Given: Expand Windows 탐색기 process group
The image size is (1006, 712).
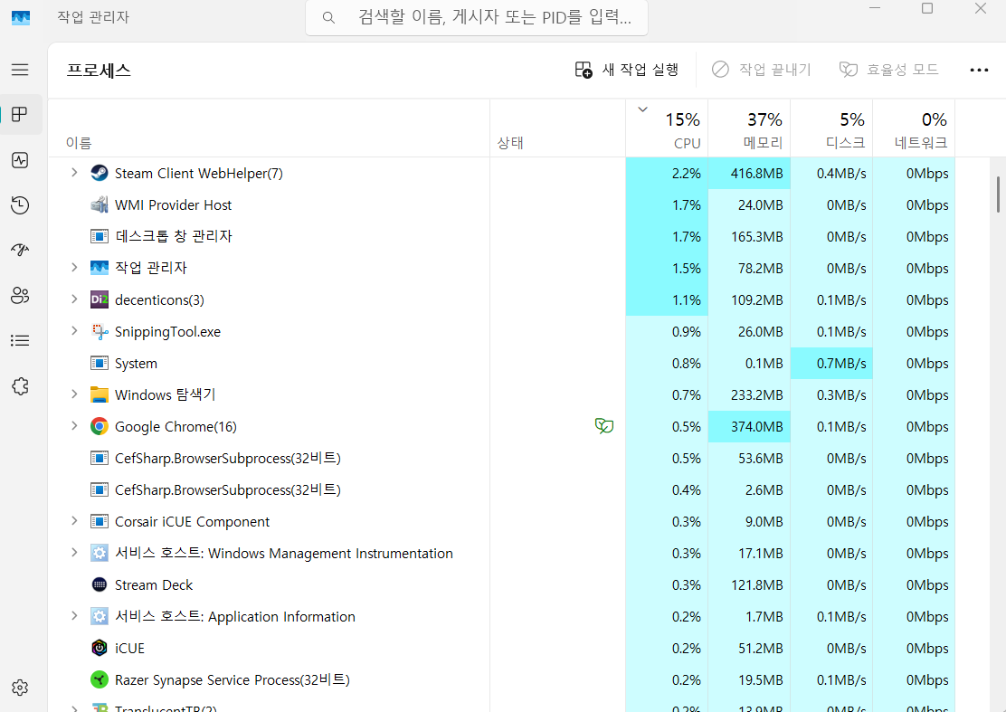Looking at the screenshot, I should coord(74,394).
